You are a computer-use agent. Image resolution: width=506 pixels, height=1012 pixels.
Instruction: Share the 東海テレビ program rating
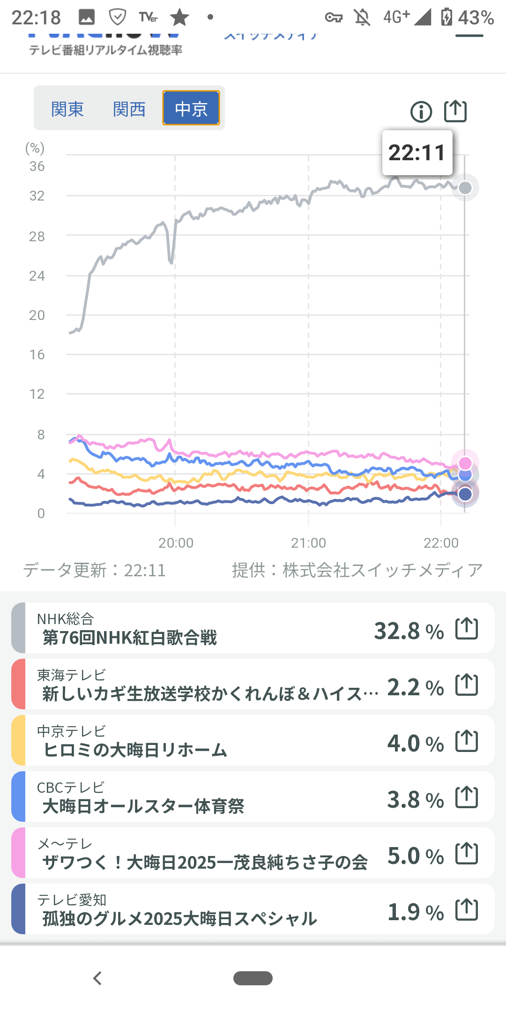(x=467, y=685)
